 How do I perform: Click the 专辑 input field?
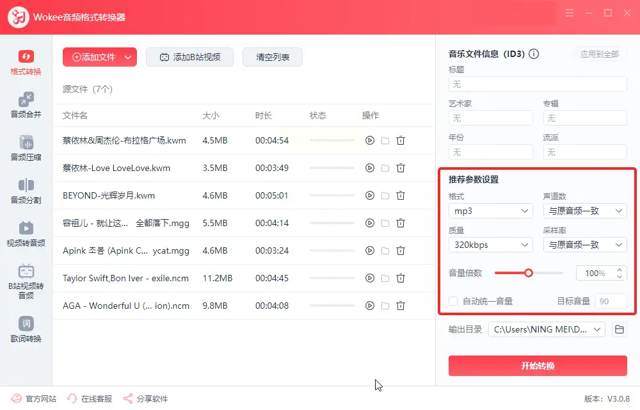585,118
